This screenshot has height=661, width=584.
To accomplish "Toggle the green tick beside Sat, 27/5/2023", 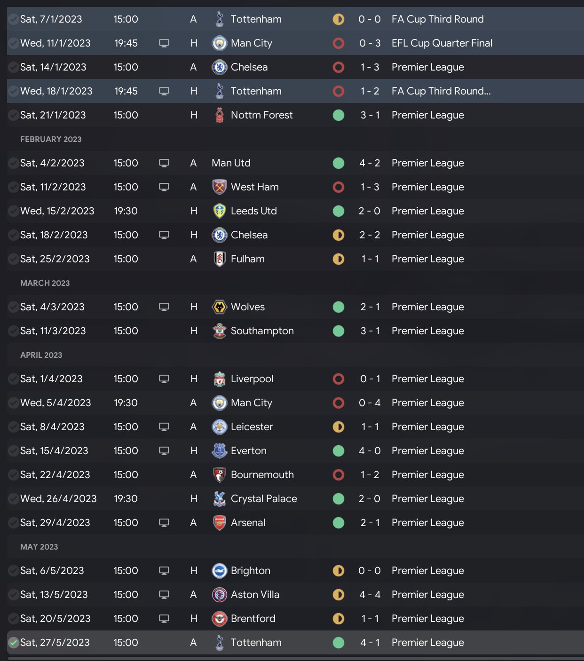I will [14, 643].
